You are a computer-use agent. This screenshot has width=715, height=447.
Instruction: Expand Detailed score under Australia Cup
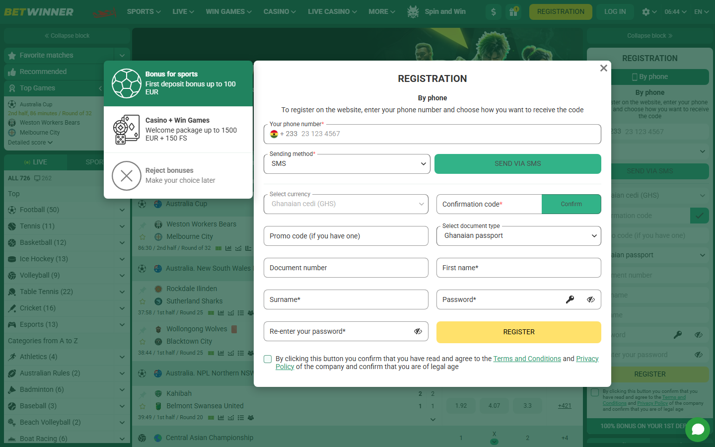(30, 143)
